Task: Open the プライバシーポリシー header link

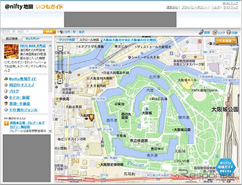Action: coord(194,8)
